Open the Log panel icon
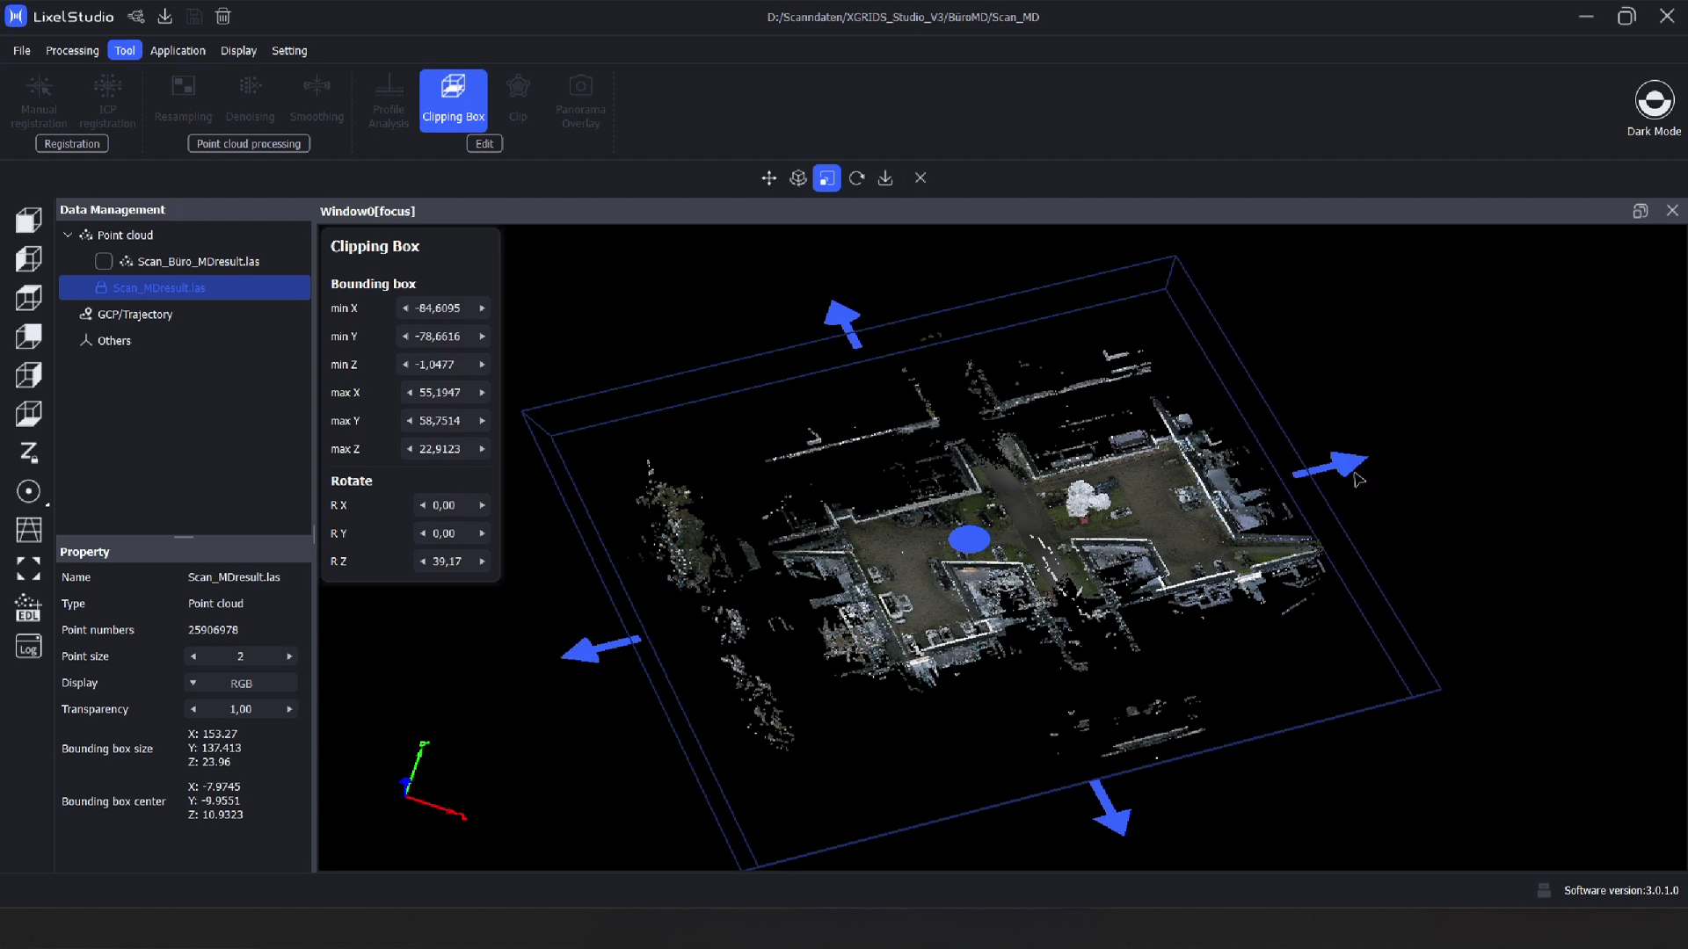The width and height of the screenshot is (1688, 949). click(28, 647)
